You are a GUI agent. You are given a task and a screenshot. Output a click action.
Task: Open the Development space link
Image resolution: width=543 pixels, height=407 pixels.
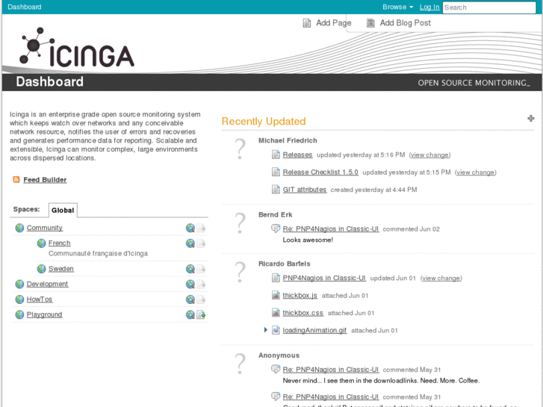pyautogui.click(x=48, y=284)
